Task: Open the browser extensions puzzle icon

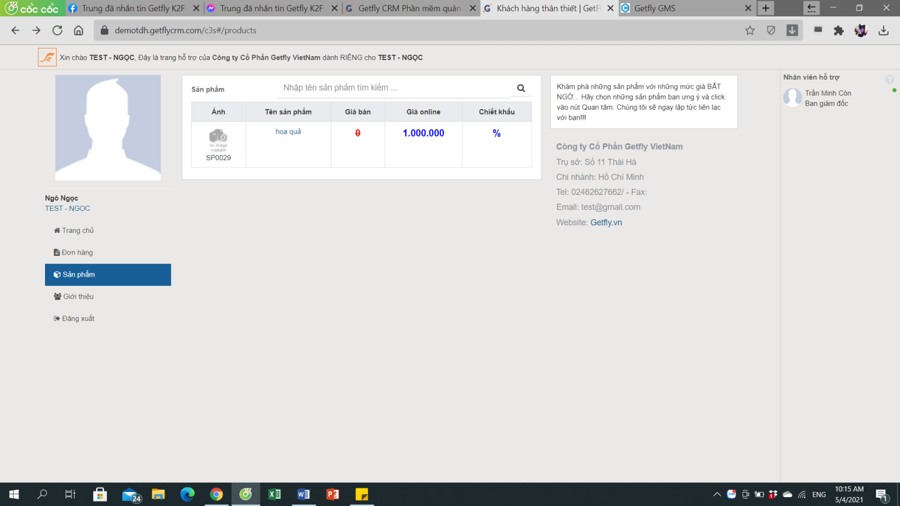Action: point(839,30)
